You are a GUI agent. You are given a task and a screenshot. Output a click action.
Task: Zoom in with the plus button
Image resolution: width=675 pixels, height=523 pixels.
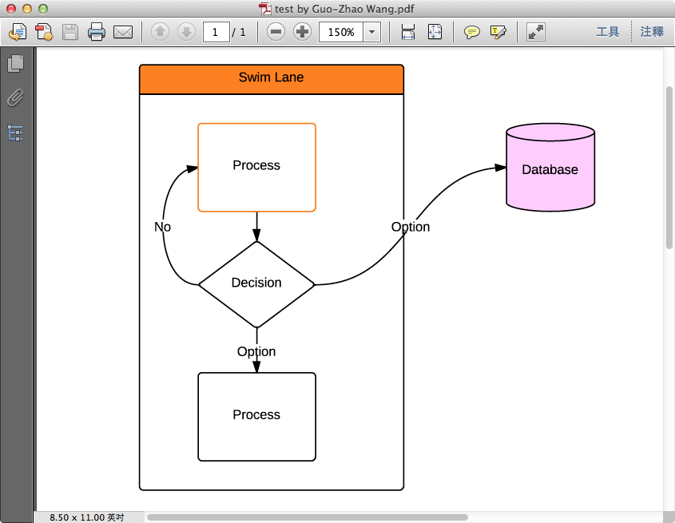[302, 32]
